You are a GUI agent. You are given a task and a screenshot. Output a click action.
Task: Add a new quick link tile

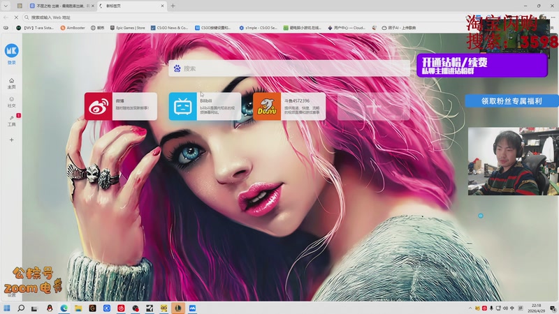point(374,107)
